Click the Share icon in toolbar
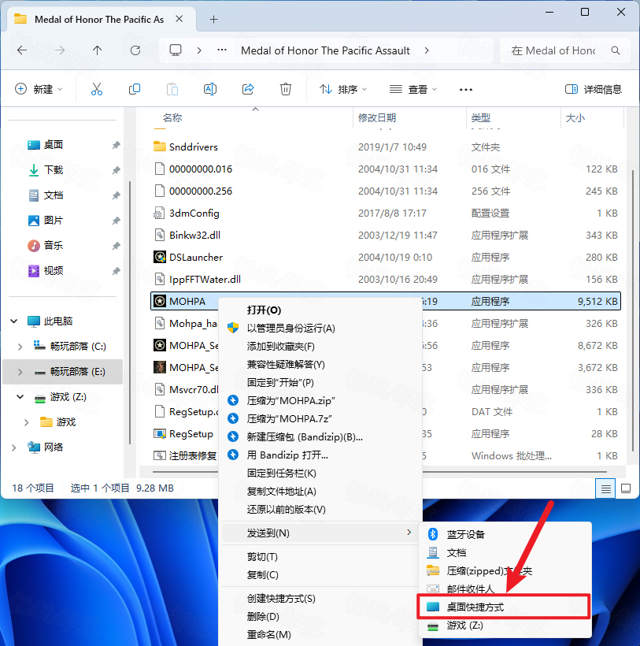 (248, 89)
